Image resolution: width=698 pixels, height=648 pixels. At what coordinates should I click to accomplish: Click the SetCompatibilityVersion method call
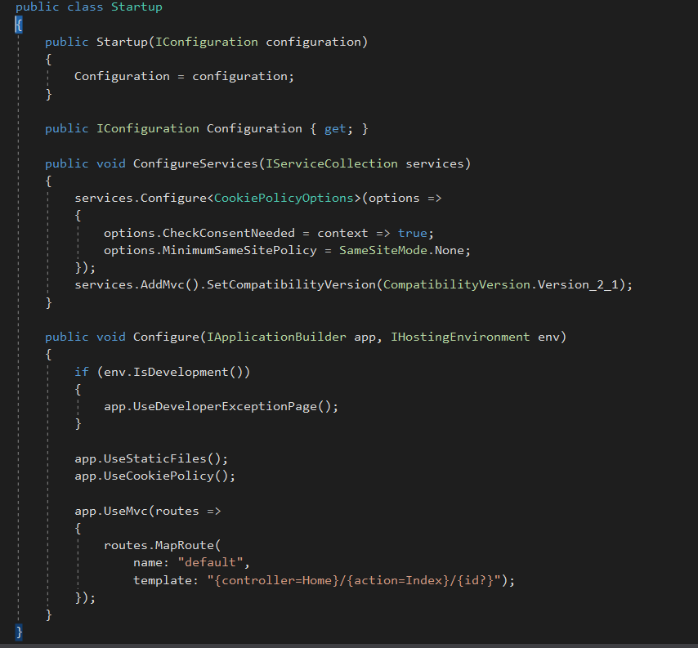pyautogui.click(x=291, y=285)
